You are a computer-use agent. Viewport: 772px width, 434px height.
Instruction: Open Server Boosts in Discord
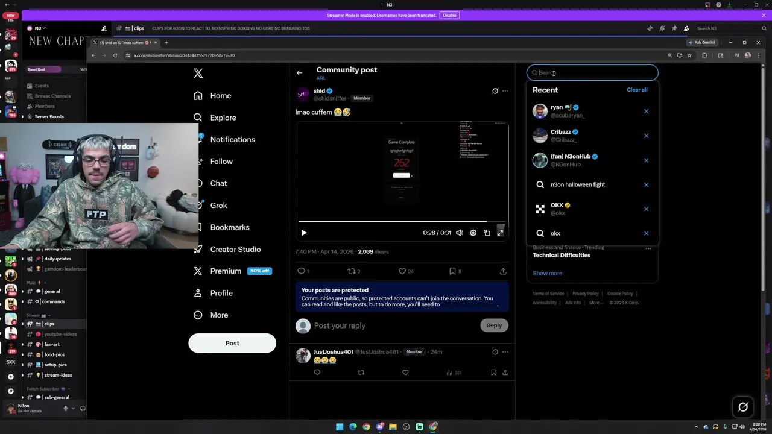[49, 116]
